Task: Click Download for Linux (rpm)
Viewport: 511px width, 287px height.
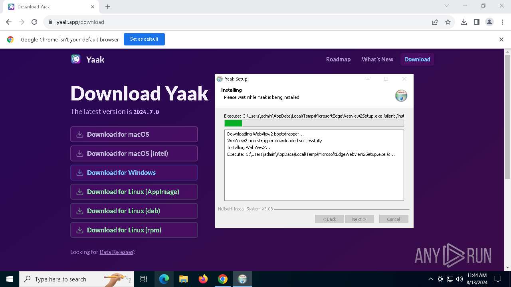Action: [x=134, y=230]
